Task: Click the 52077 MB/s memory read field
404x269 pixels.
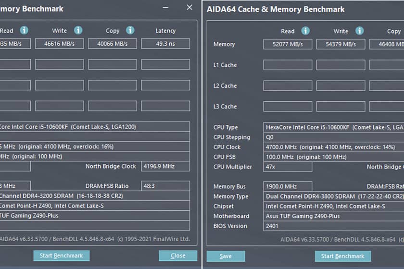Action: tap(288, 44)
